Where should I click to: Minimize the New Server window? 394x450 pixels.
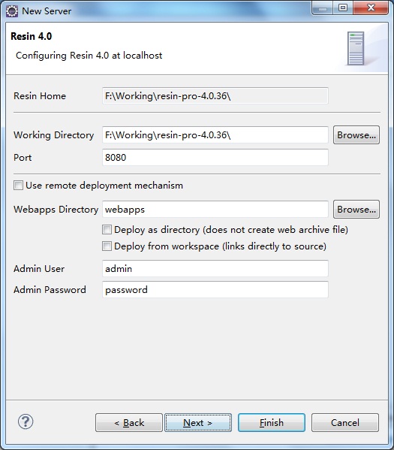click(322, 8)
